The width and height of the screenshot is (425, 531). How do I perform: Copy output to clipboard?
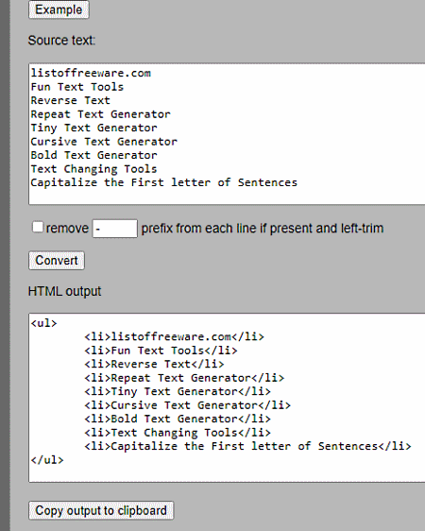click(x=101, y=510)
